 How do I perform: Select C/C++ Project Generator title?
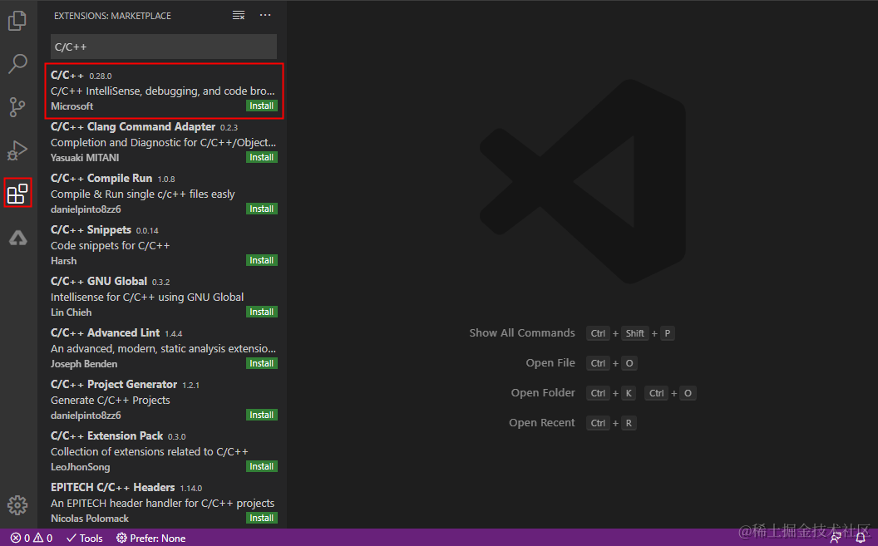114,384
